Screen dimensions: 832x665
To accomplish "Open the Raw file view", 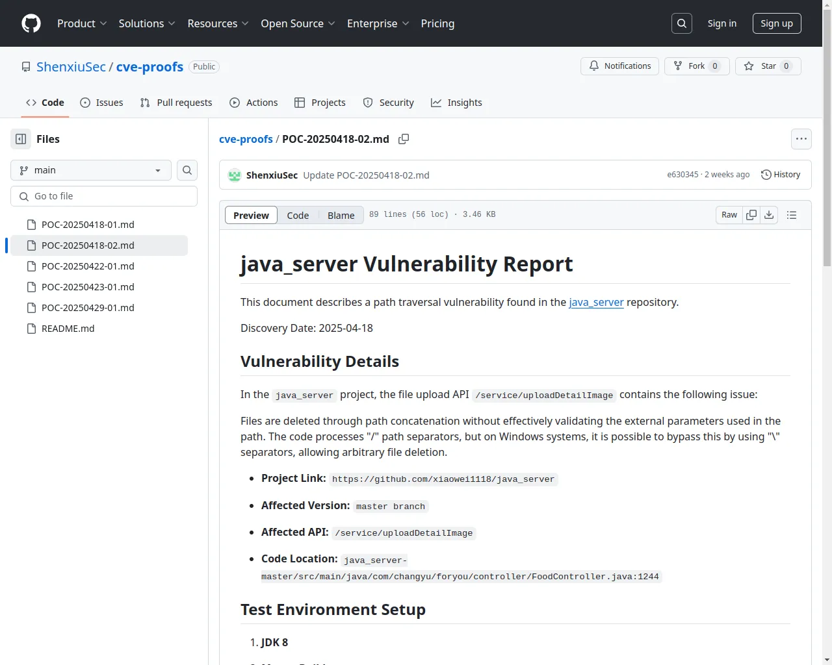I will pos(729,215).
